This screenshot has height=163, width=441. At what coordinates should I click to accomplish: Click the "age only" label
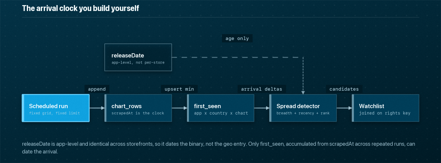click(x=237, y=38)
